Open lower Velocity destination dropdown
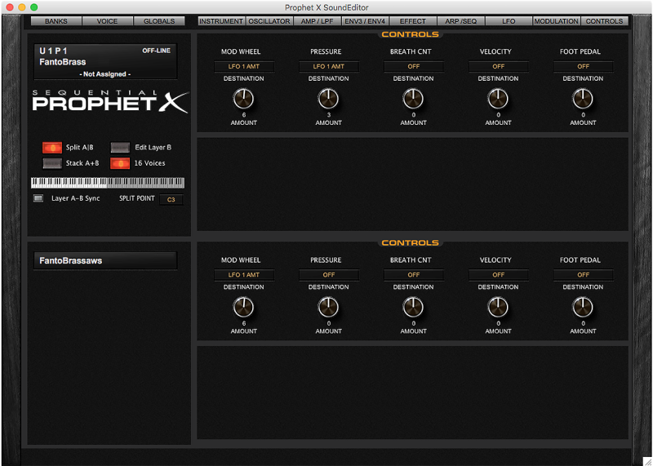Viewport: 653px width, 466px height. 498,275
